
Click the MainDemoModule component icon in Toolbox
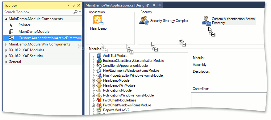11,32
